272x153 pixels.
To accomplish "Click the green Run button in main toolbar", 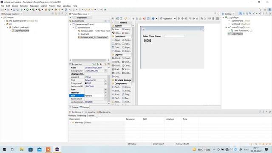I will point(27,10).
